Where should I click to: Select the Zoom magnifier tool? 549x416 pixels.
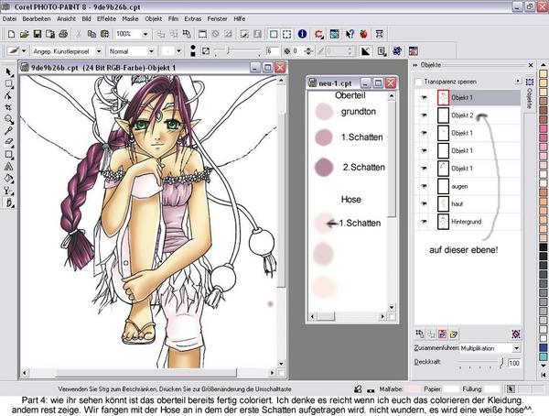(x=9, y=119)
